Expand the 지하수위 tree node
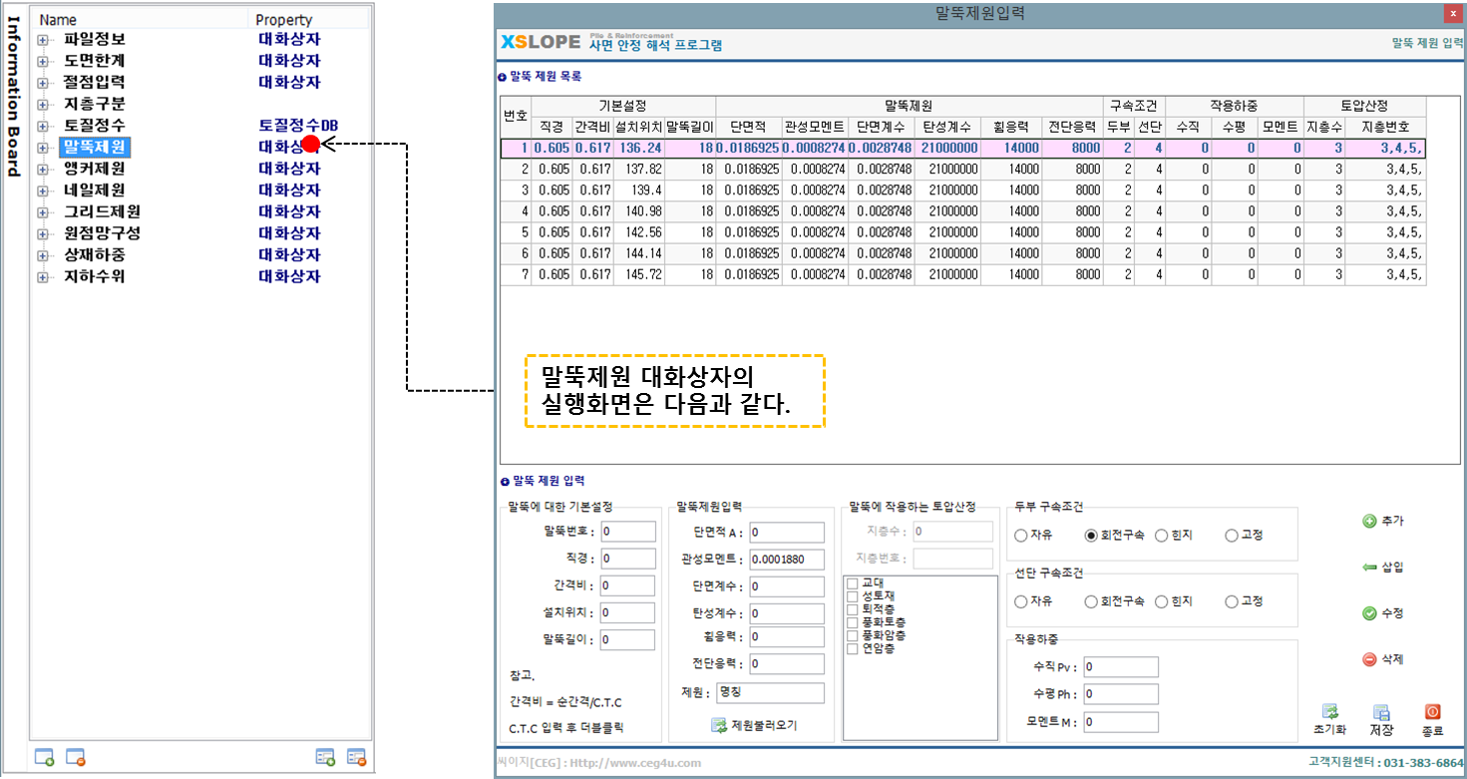1467x779 pixels. [43, 277]
